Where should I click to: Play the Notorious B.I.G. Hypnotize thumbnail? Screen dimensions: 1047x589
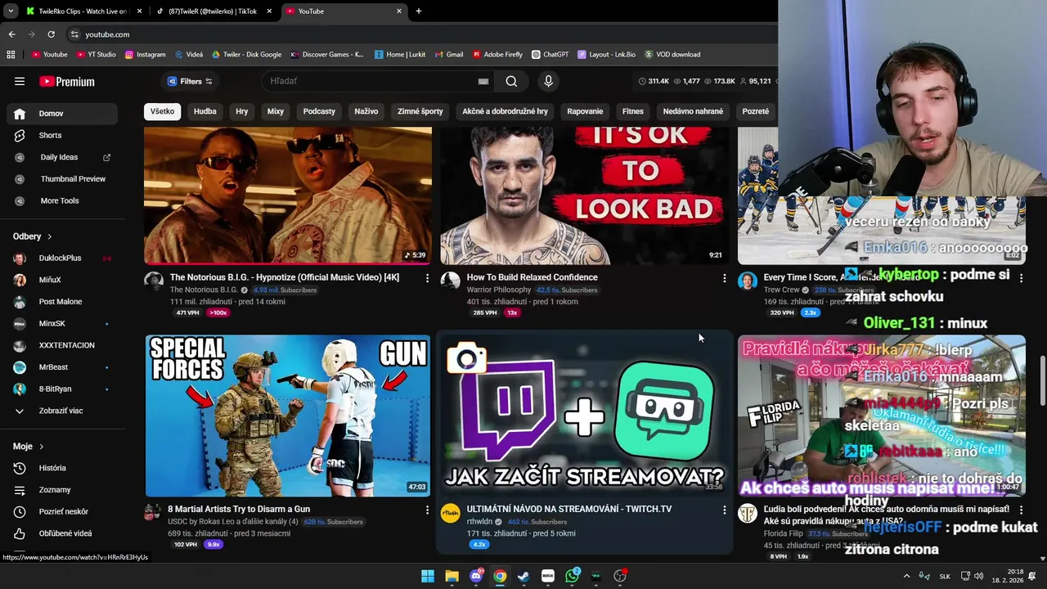click(288, 196)
